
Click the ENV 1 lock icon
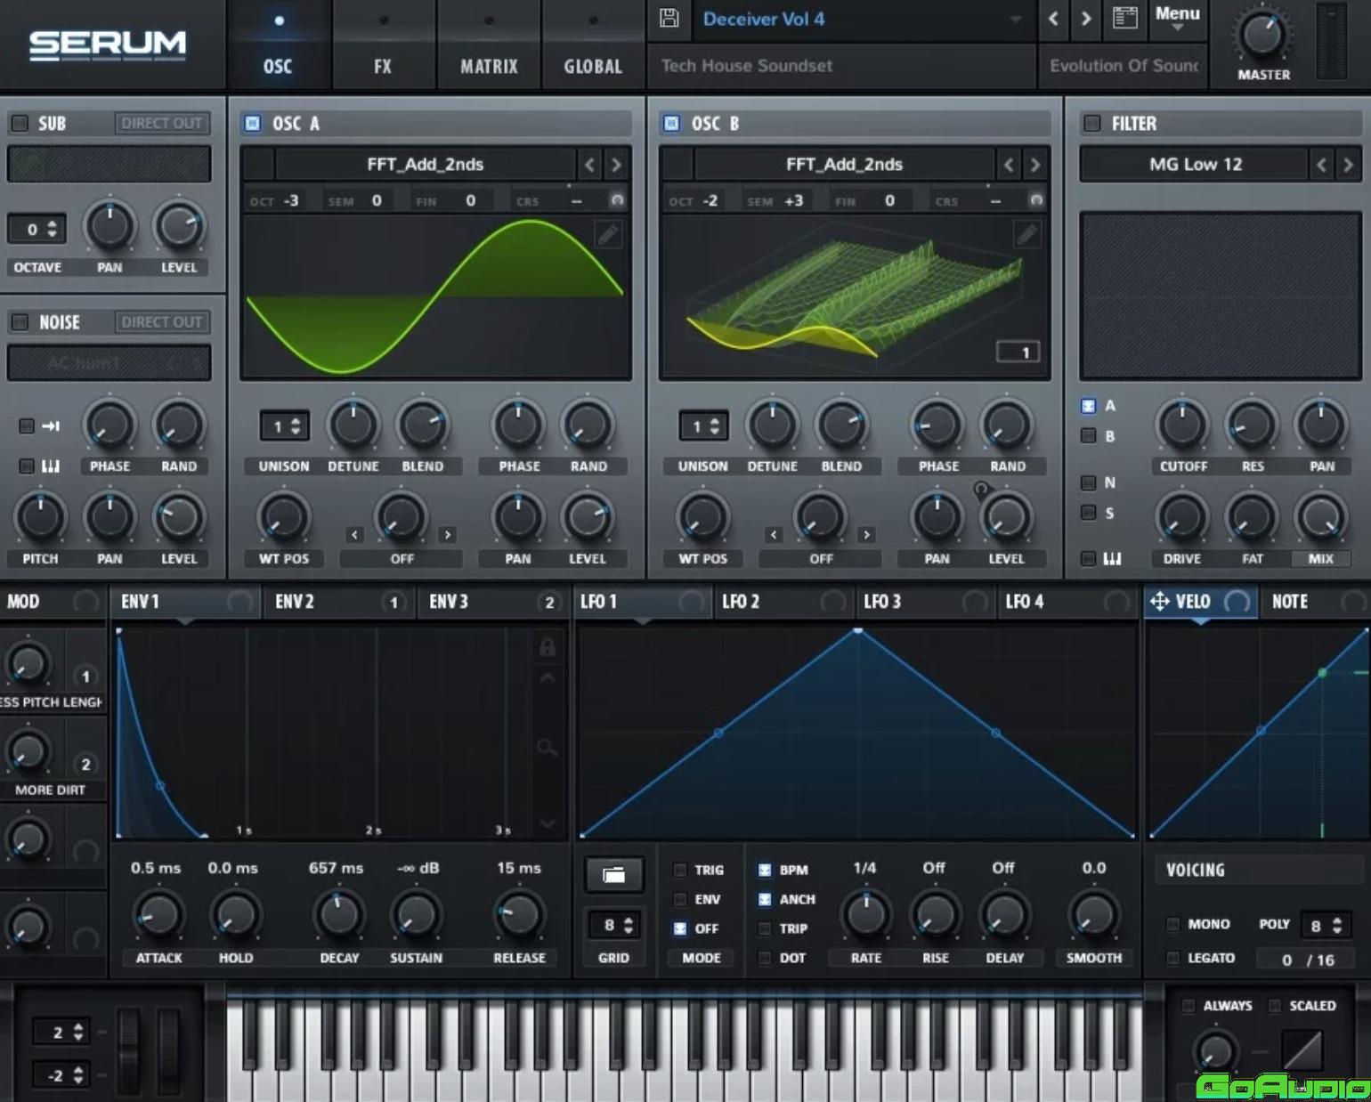click(548, 647)
